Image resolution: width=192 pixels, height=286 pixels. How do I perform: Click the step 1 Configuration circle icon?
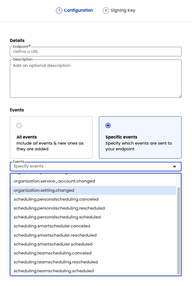tap(59, 11)
